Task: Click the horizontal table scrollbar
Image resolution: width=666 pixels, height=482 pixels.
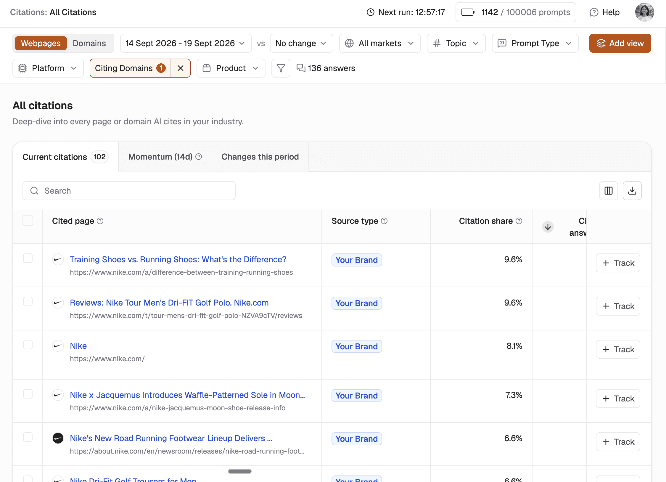Action: (x=240, y=471)
